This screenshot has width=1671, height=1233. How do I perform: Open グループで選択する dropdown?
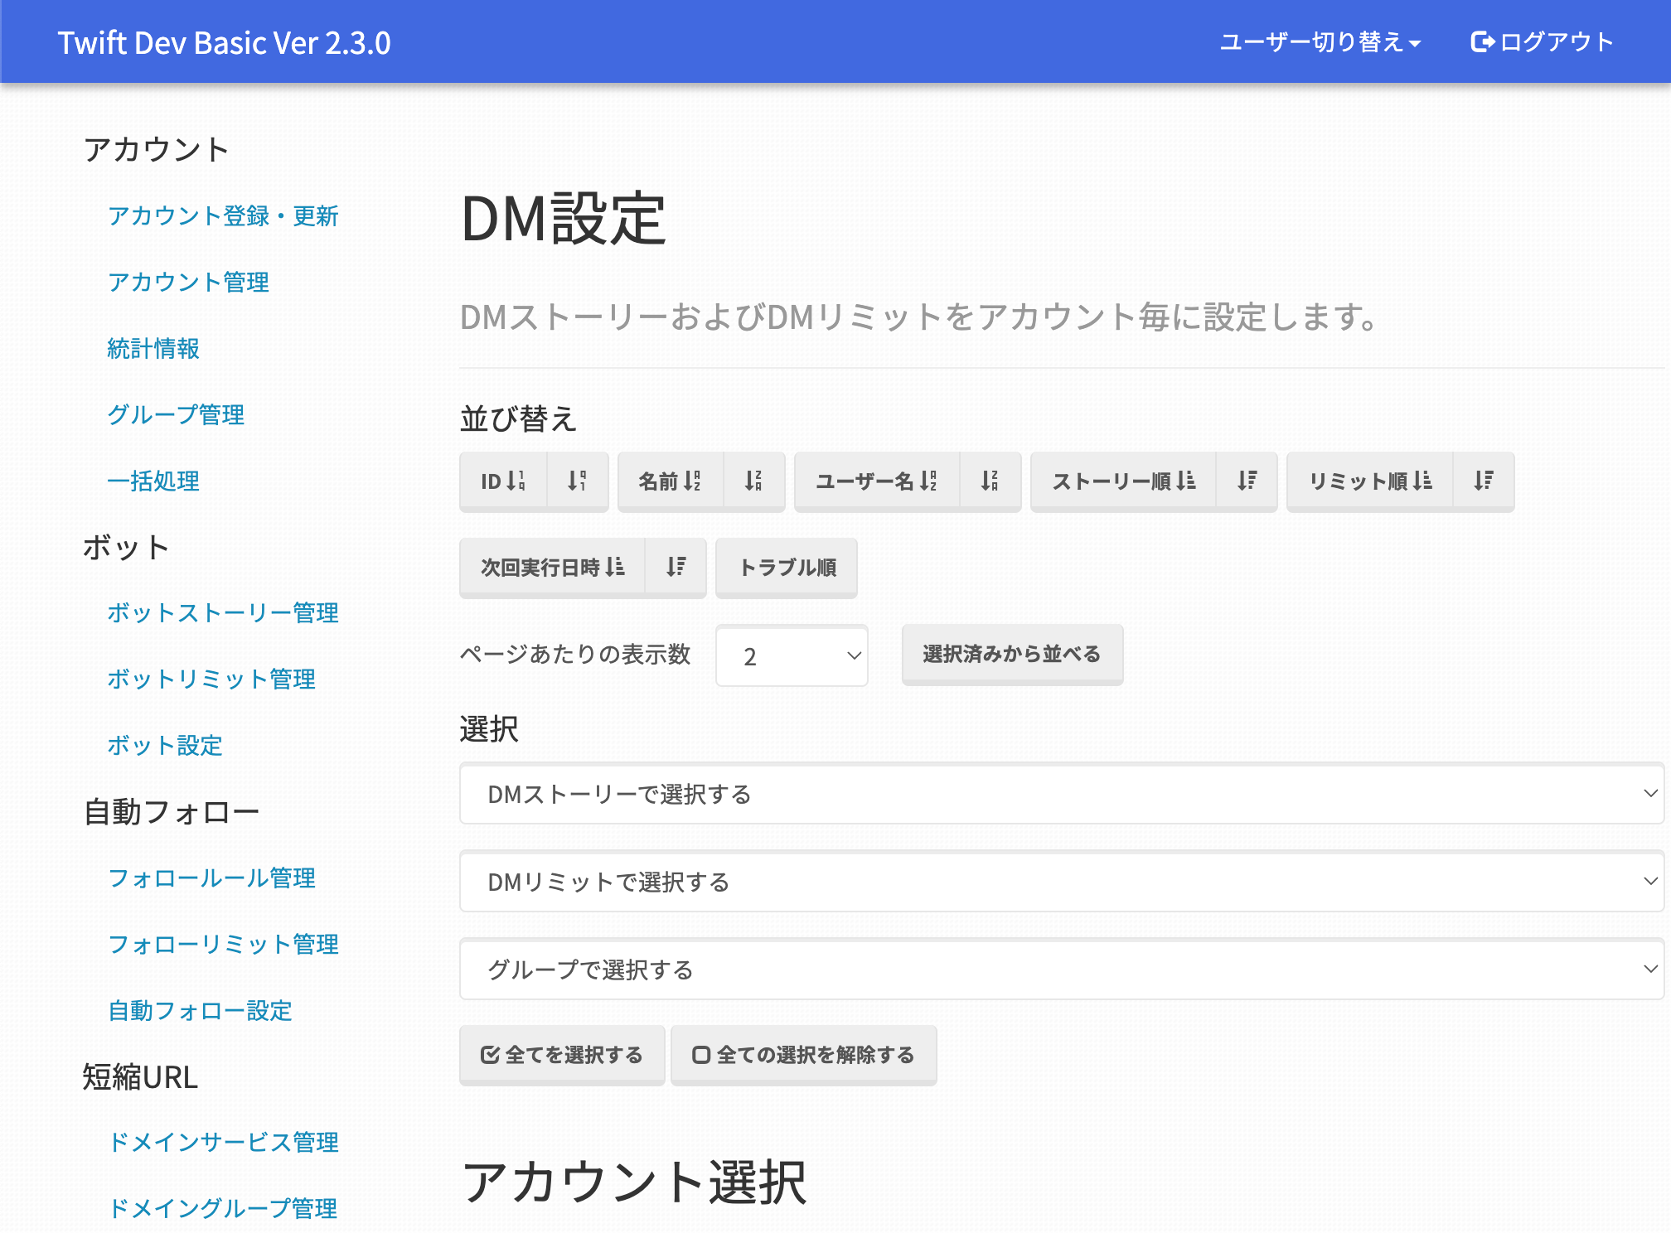click(1061, 970)
